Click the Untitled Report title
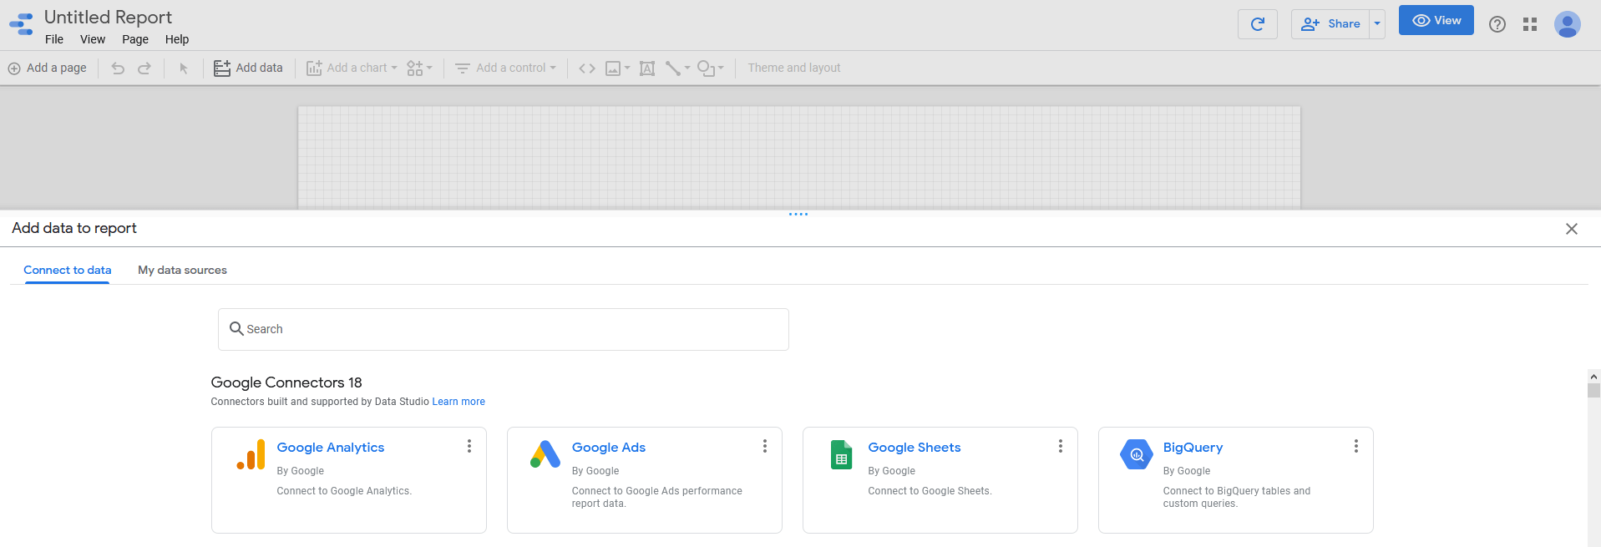The image size is (1601, 547). click(x=108, y=17)
